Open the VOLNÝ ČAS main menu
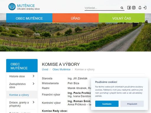The height and width of the screenshot is (113, 151). click(x=122, y=18)
